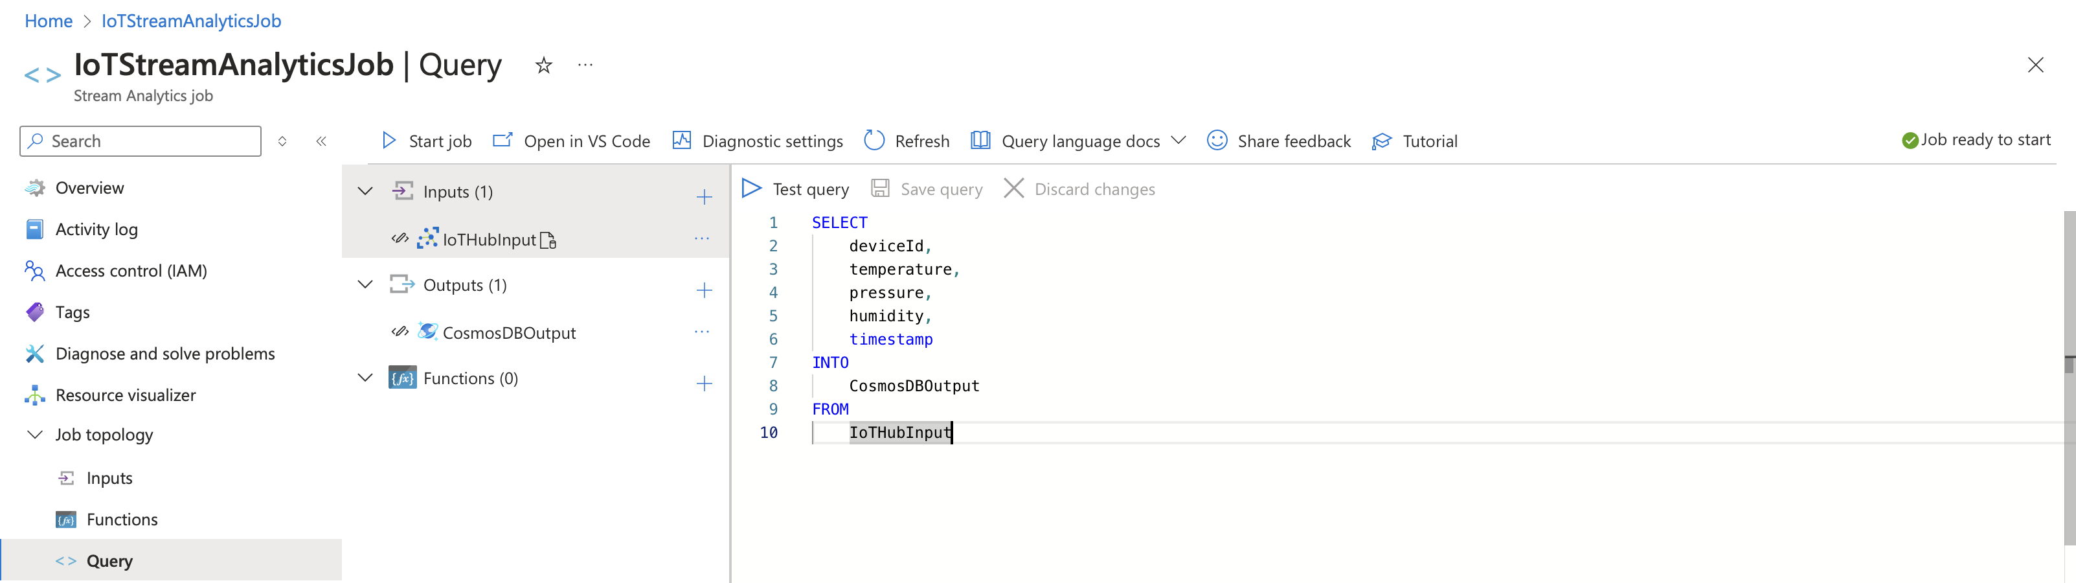
Task: Click temperature in query line 3
Action: (900, 269)
